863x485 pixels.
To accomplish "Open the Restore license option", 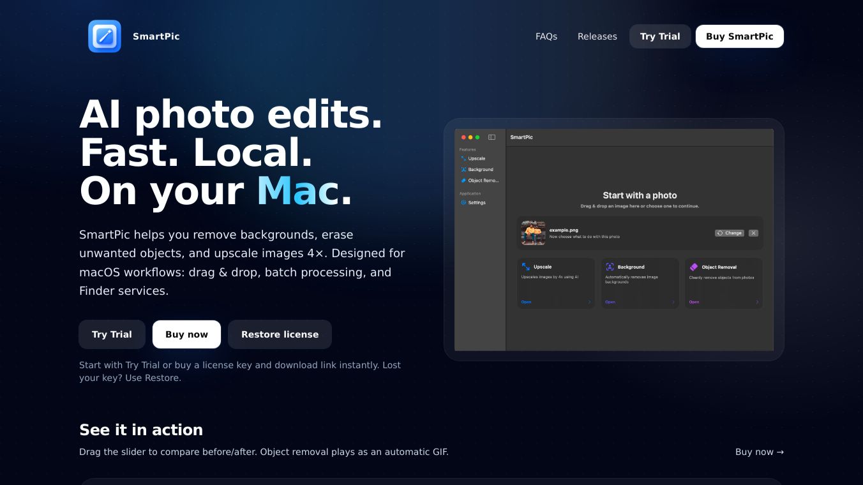I will click(280, 334).
